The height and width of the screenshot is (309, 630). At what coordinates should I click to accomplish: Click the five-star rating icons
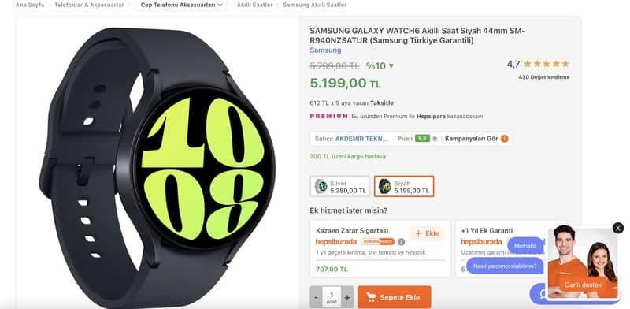[546, 64]
